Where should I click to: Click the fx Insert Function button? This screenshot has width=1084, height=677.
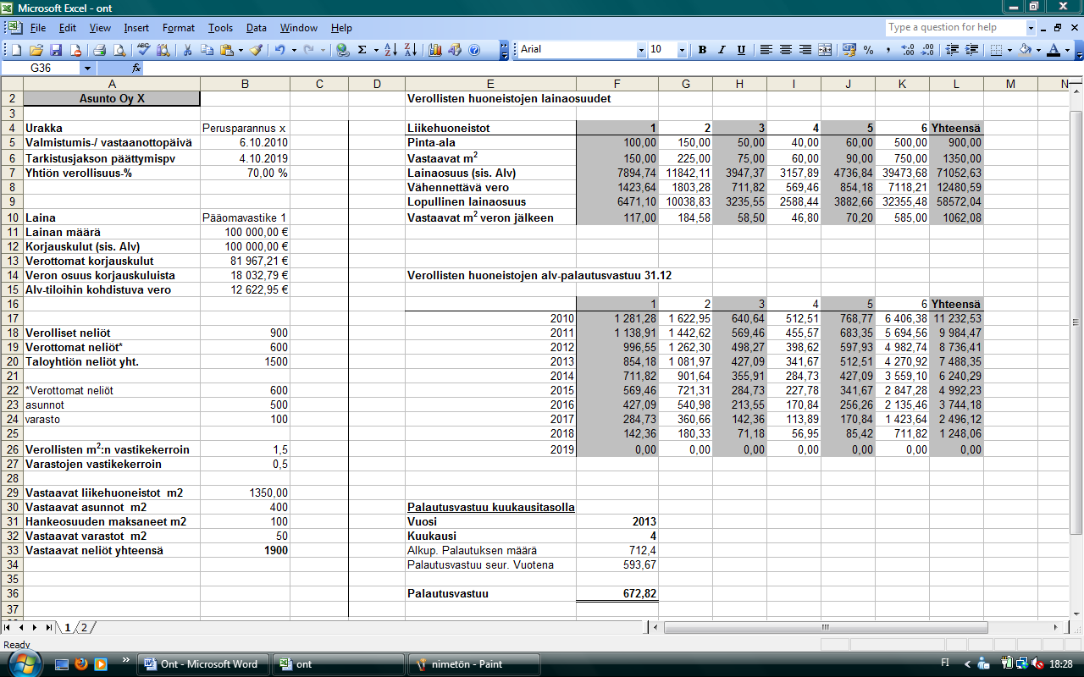pos(135,68)
